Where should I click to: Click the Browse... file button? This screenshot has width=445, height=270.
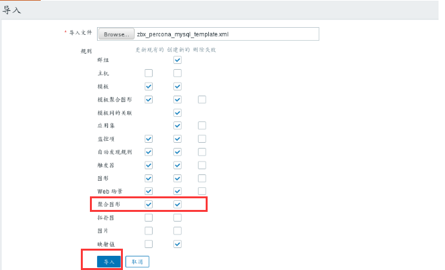(x=116, y=34)
